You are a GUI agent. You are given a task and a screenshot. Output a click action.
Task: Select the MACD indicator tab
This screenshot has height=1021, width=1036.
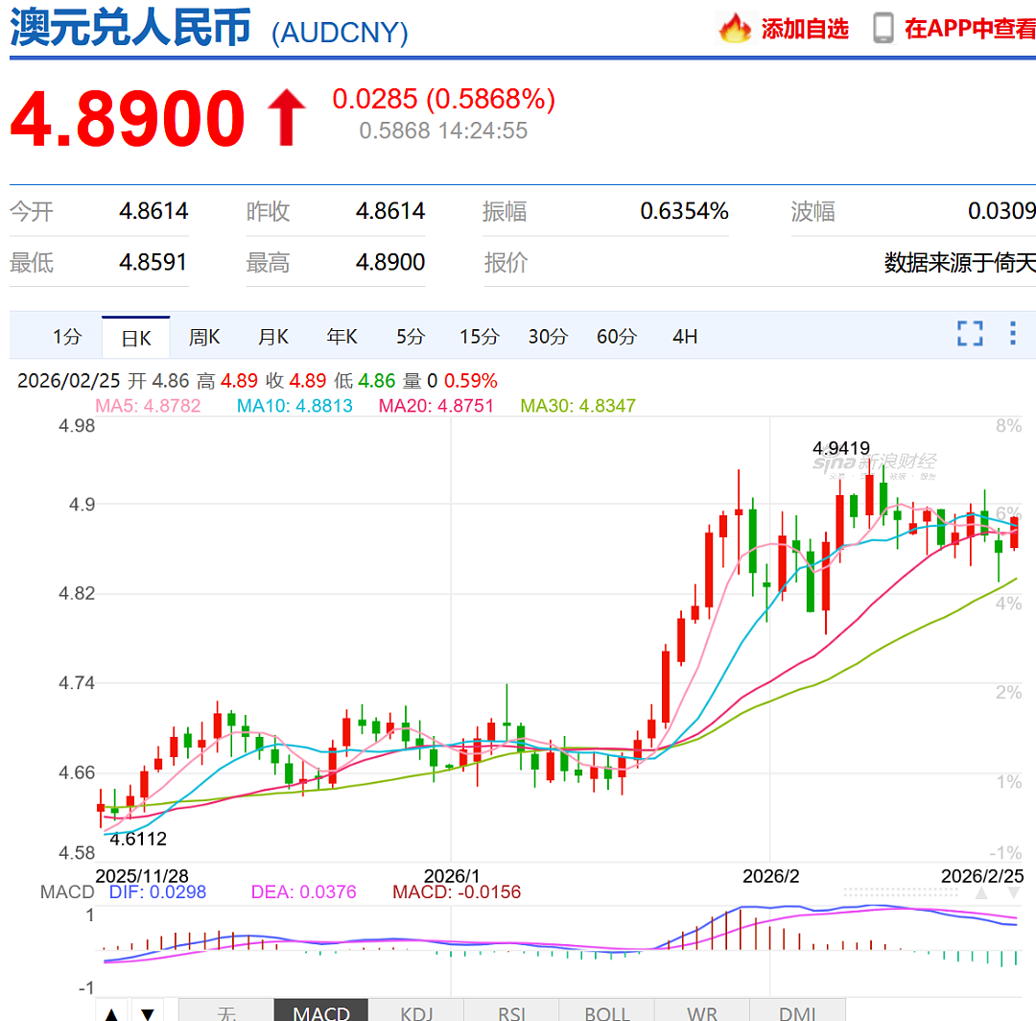coord(321,1010)
